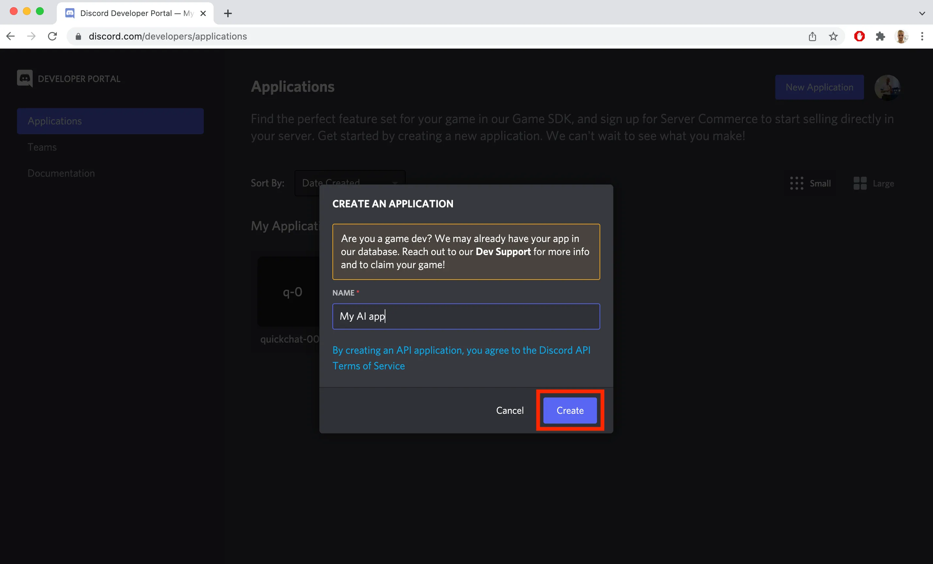Select the Discord Developer Portal tab

(135, 14)
